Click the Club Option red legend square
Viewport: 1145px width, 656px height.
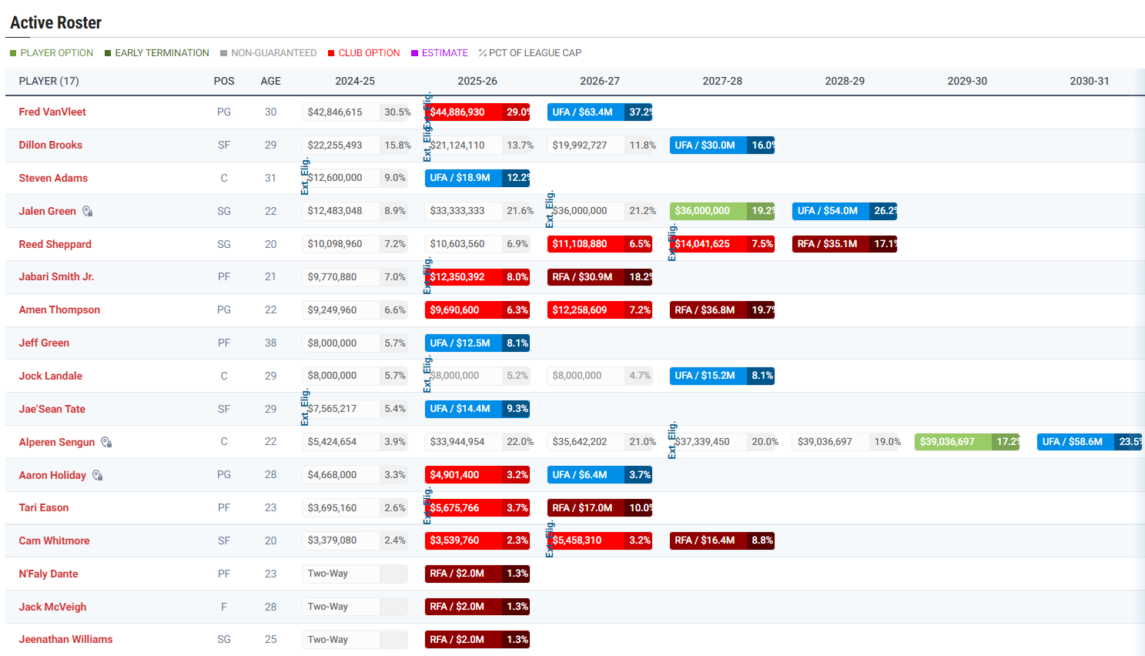click(x=331, y=53)
